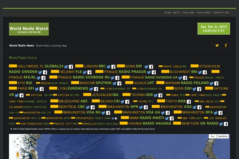239x159 pixels.
Task: Open the KABUL RTA link
Action: (178, 95)
